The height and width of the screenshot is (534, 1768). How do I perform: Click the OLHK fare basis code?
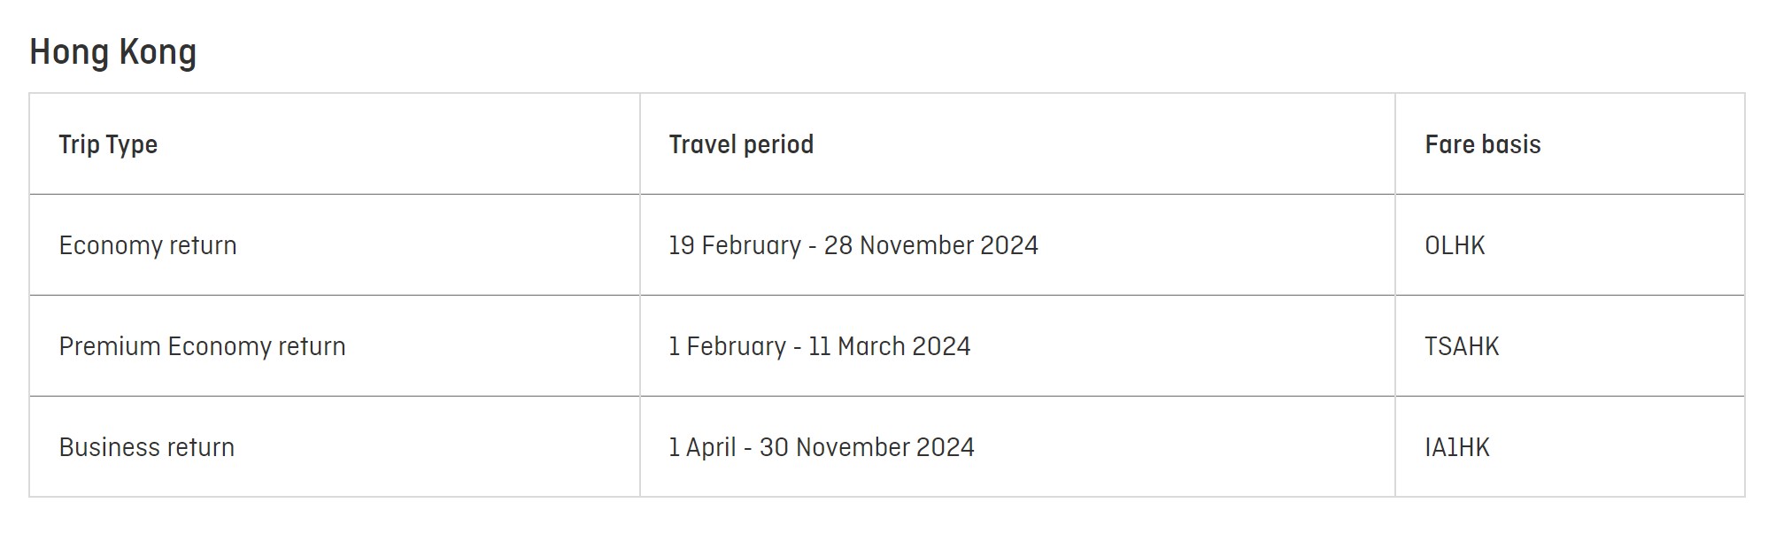tap(1455, 245)
